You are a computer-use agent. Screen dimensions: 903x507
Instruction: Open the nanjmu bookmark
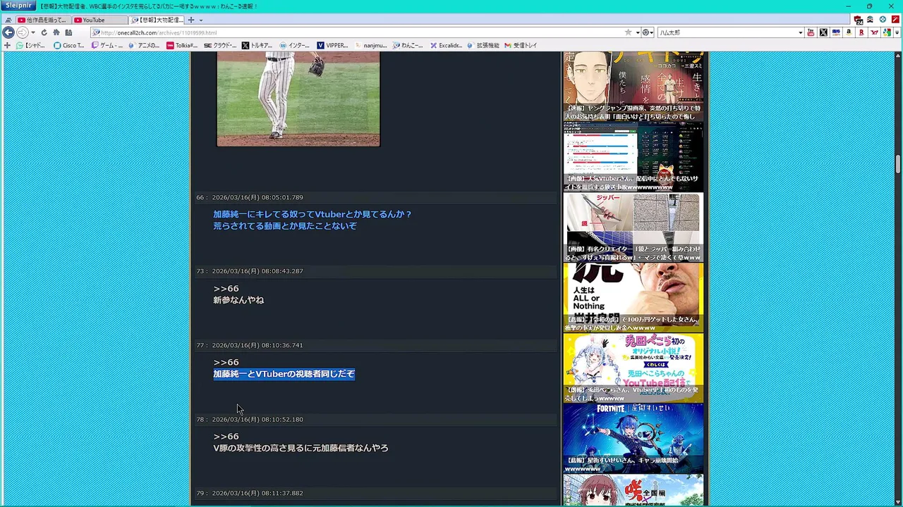(x=371, y=45)
